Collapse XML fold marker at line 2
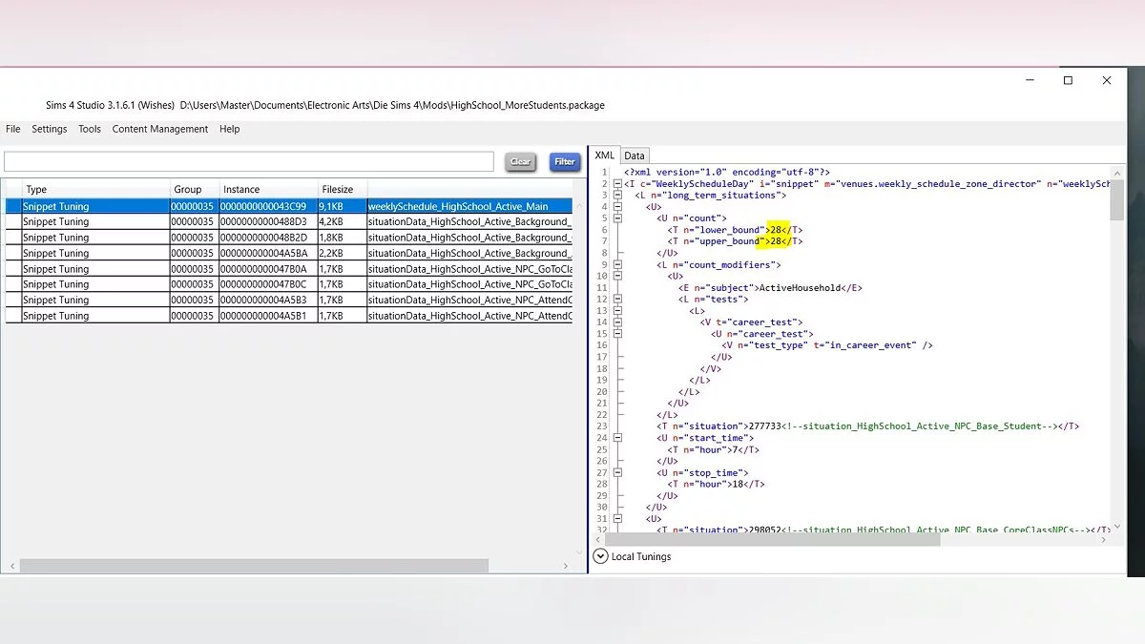The width and height of the screenshot is (1145, 644). 617,183
